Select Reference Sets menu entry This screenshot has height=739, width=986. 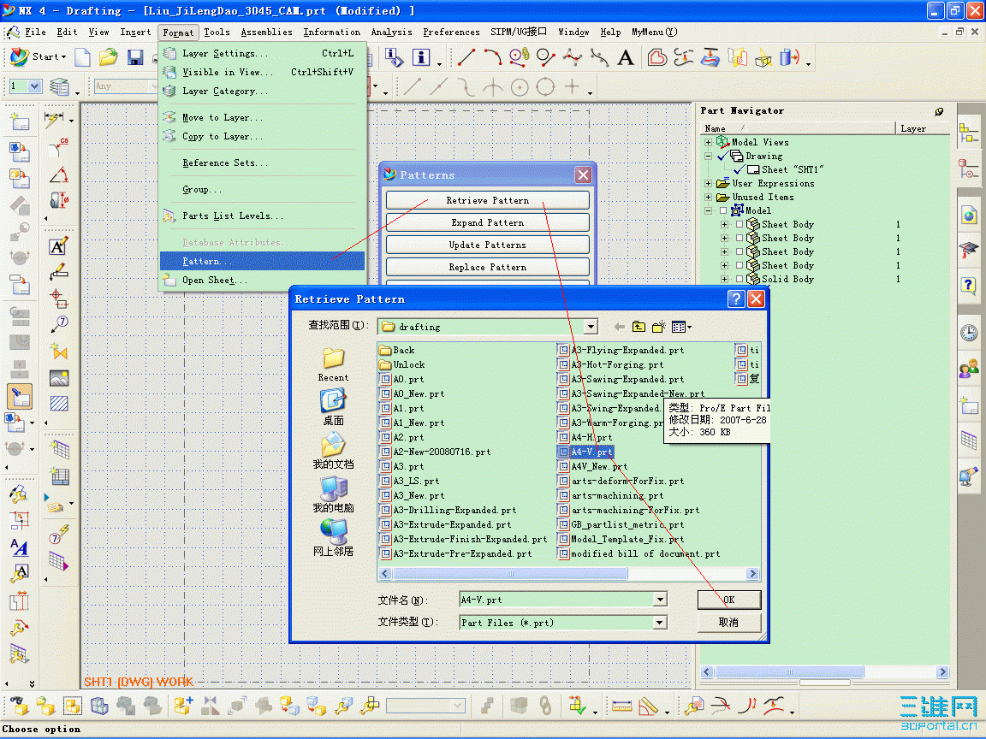tap(262, 163)
